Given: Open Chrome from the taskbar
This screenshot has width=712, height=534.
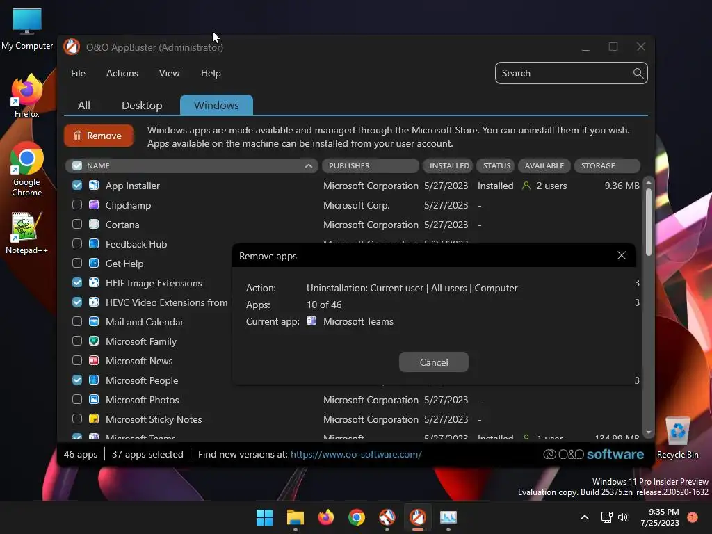Looking at the screenshot, I should [x=357, y=517].
